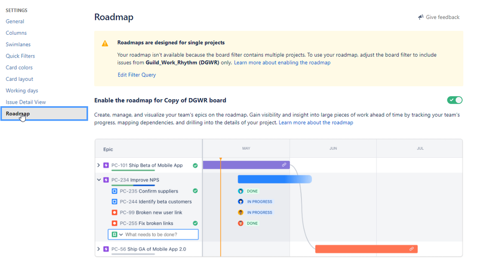The width and height of the screenshot is (496, 272).
Task: Click the JUL month header
Action: [x=420, y=148]
